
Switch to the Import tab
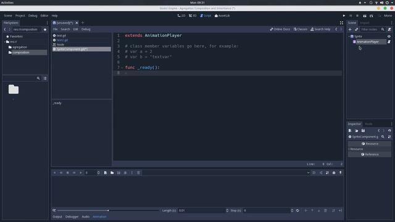click(365, 23)
